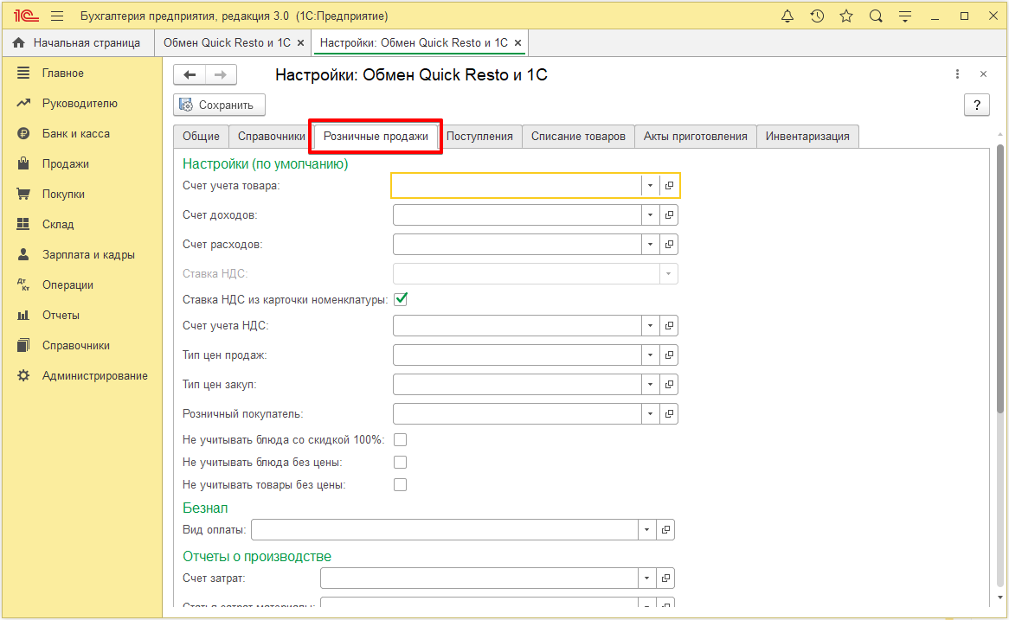
Task: Open selection form for Счет затрат
Action: (x=665, y=578)
